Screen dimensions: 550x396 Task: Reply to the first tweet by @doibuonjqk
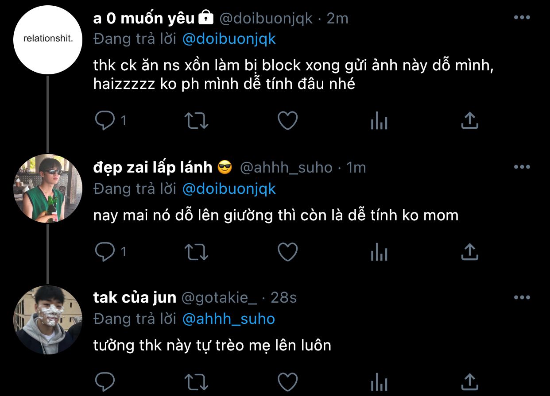[105, 120]
